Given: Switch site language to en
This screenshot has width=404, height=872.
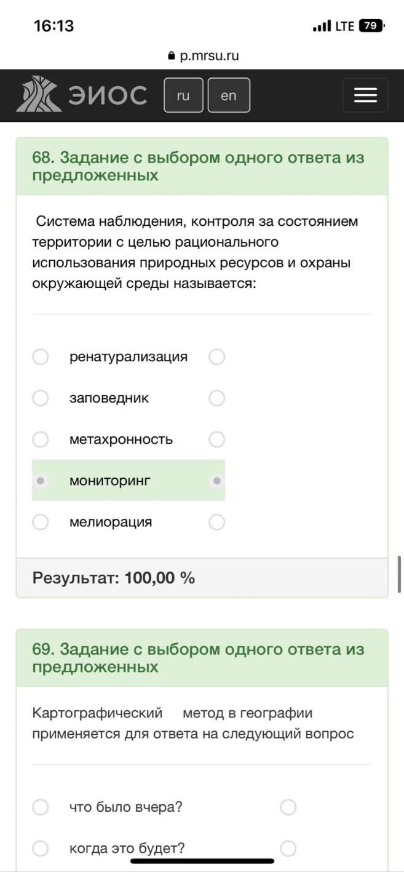Looking at the screenshot, I should pyautogui.click(x=229, y=95).
